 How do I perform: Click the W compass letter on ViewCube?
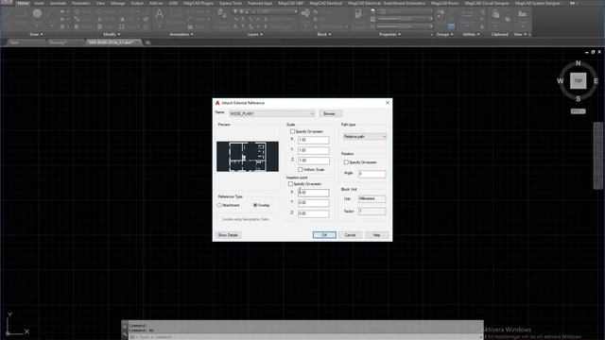(x=560, y=81)
